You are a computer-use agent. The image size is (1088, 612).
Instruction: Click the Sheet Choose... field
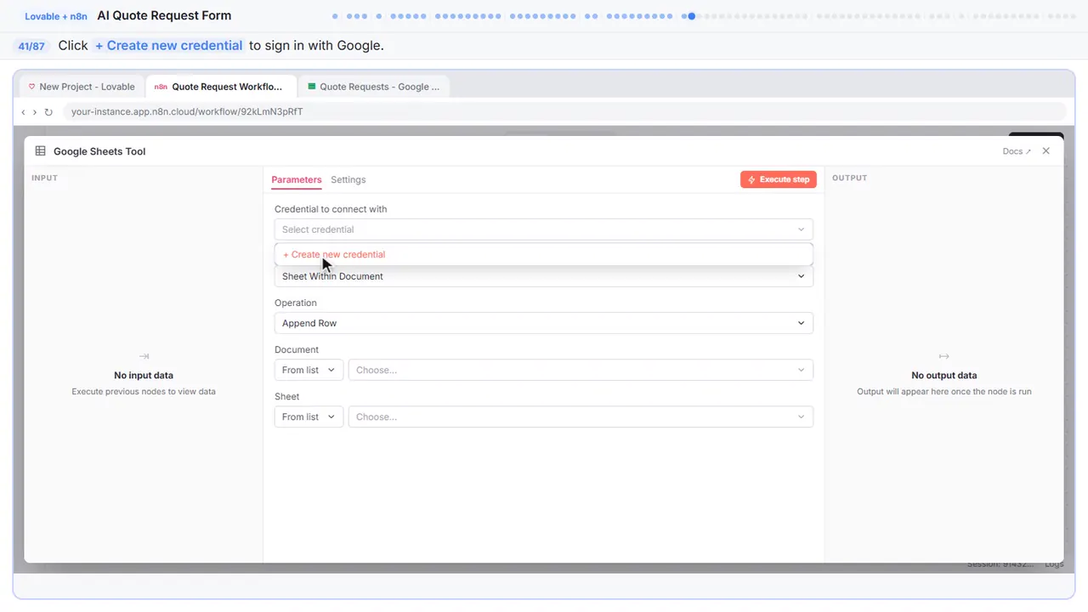point(581,416)
